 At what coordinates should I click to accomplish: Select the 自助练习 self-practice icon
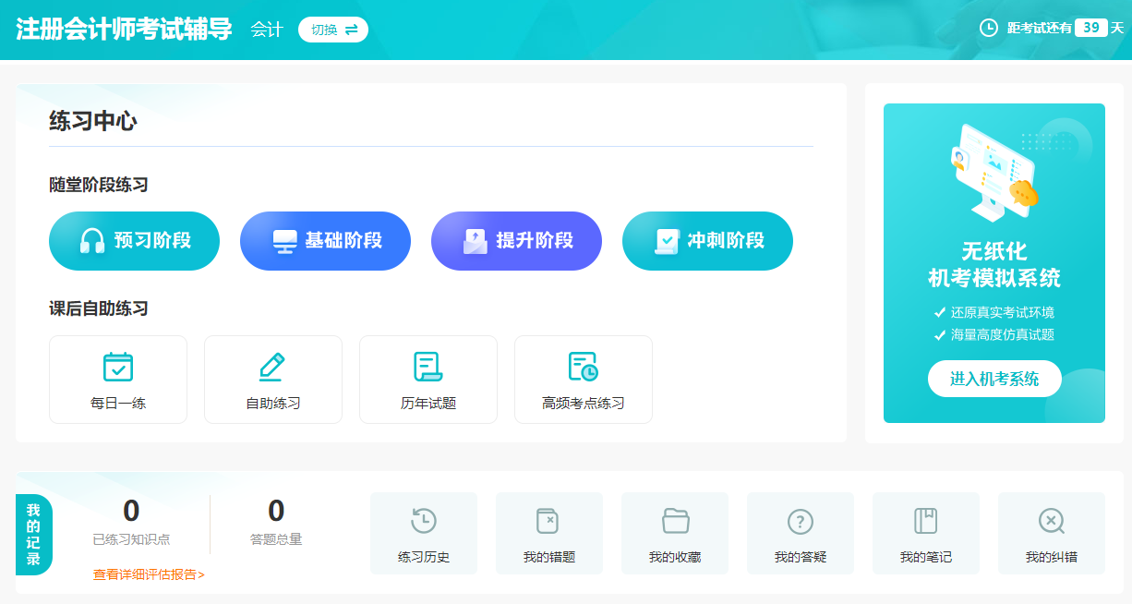click(272, 379)
